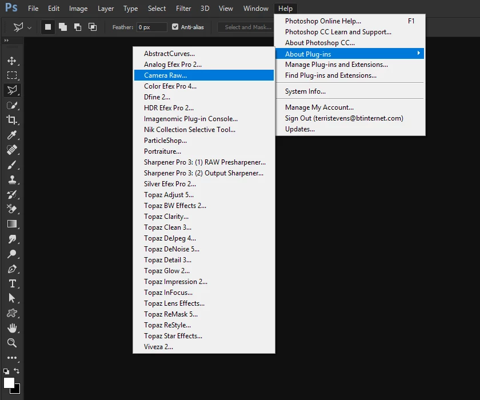This screenshot has width=480, height=400.
Task: Select Topaz DeNoise 5 entry
Action: point(204,249)
